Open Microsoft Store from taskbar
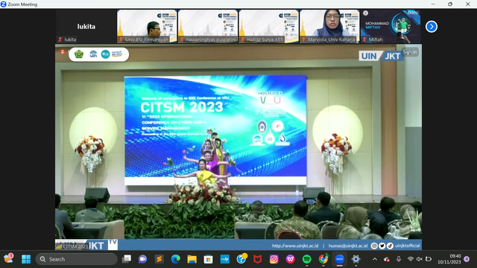This screenshot has height=268, width=477. [208, 259]
